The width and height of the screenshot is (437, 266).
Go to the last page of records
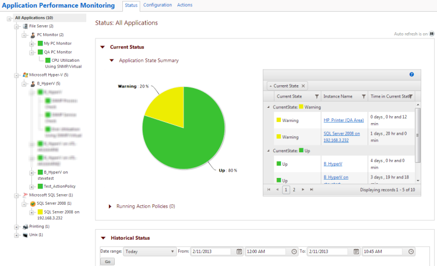pos(312,190)
